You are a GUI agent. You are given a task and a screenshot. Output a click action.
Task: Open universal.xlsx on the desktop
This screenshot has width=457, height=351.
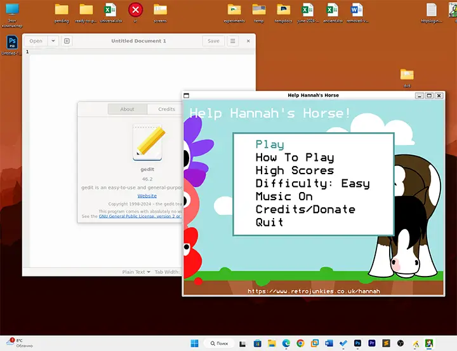pyautogui.click(x=110, y=13)
